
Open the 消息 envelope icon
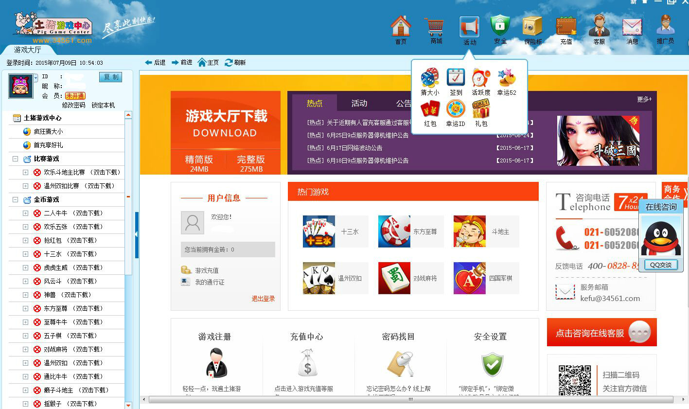632,27
